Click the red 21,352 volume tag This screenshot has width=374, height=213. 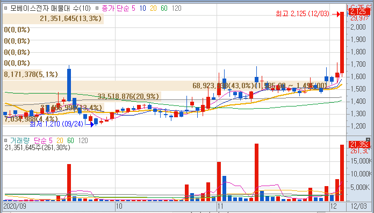359,144
